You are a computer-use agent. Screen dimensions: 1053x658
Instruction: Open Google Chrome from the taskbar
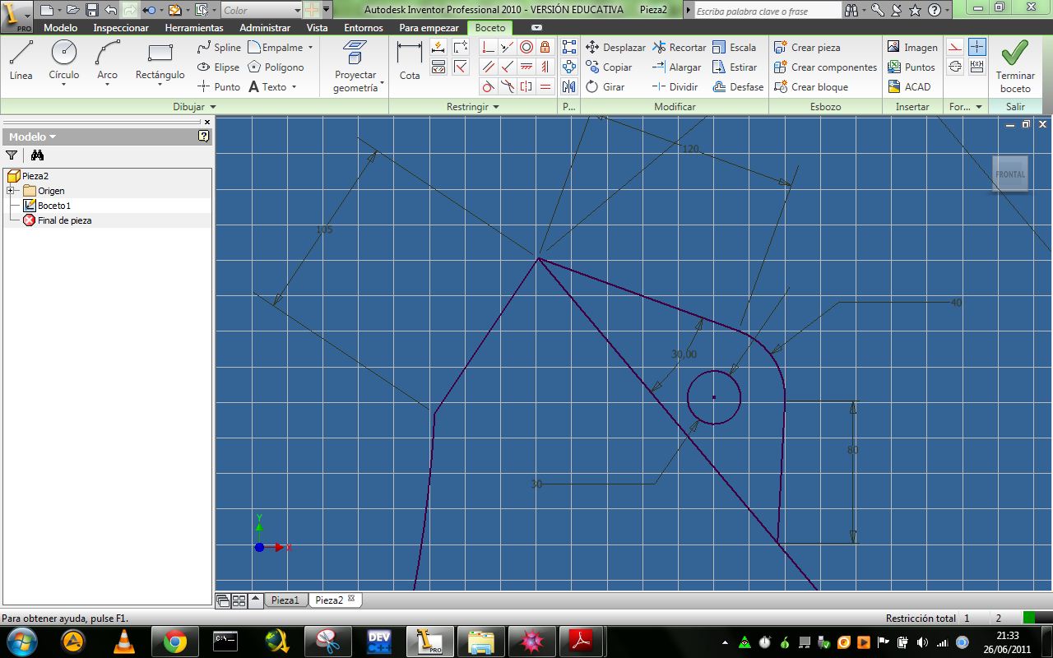pos(174,640)
